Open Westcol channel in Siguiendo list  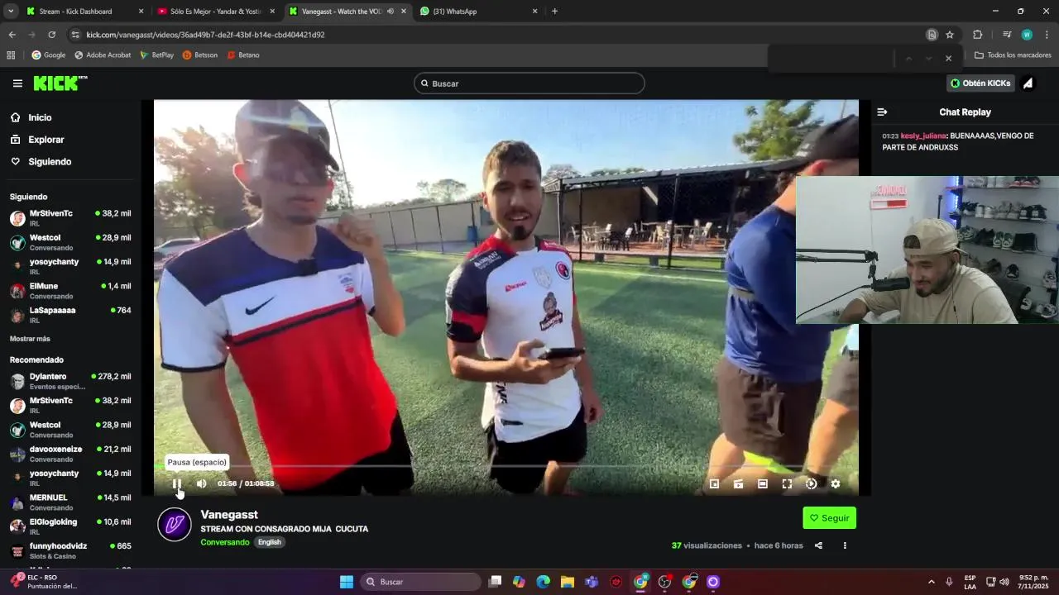70,242
